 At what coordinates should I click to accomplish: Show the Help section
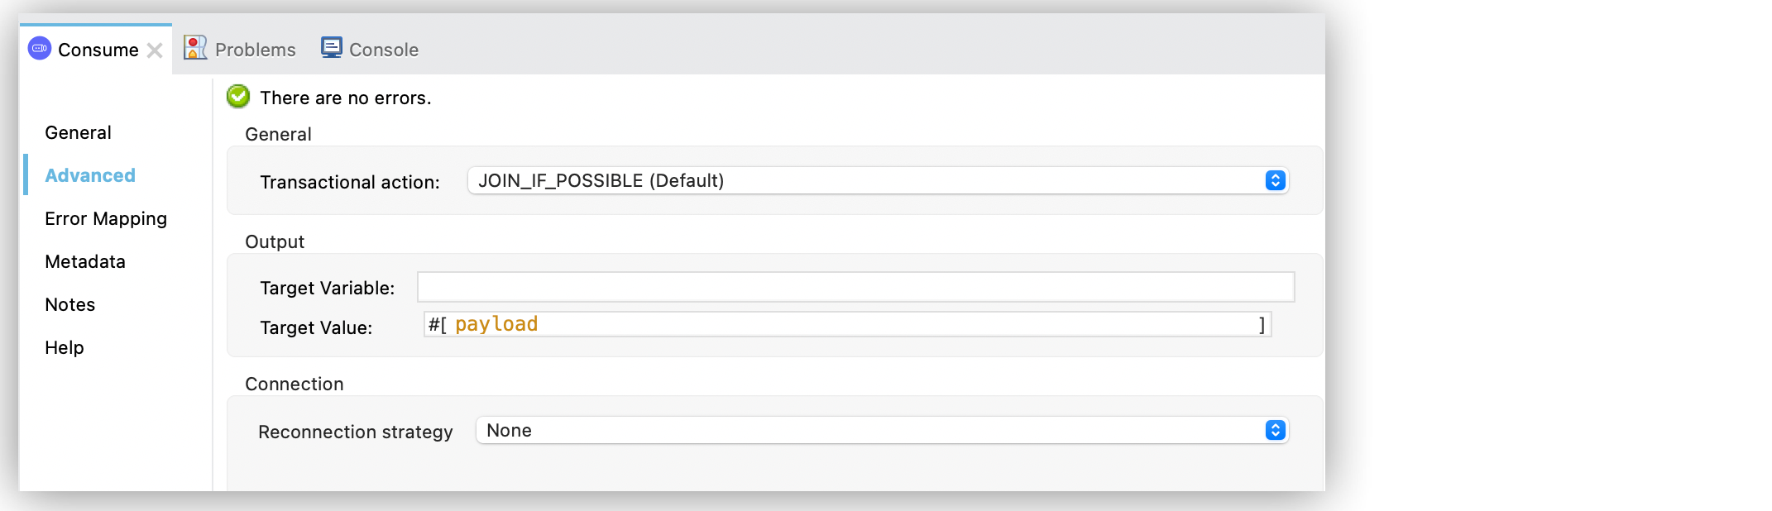65,347
